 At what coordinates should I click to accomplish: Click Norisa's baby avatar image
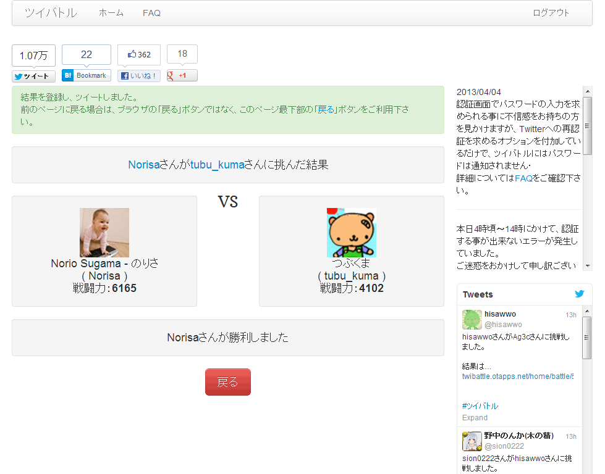click(104, 233)
